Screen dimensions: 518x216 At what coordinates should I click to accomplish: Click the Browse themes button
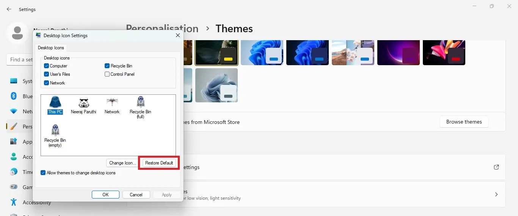tap(464, 122)
